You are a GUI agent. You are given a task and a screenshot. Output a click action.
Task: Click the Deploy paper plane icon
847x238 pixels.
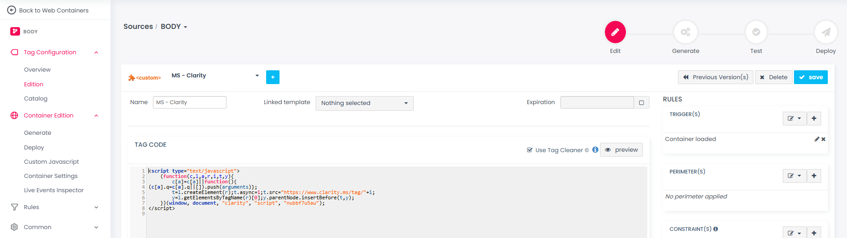(826, 32)
